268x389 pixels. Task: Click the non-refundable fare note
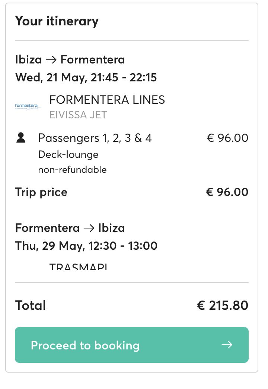(72, 170)
